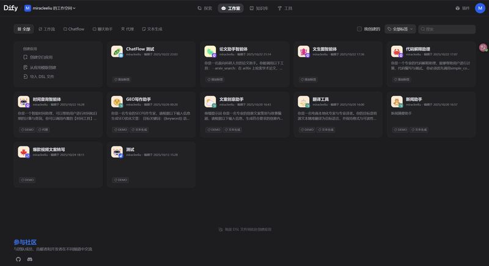Open the GitHub community icon
This screenshot has width=489, height=266.
coord(18,259)
